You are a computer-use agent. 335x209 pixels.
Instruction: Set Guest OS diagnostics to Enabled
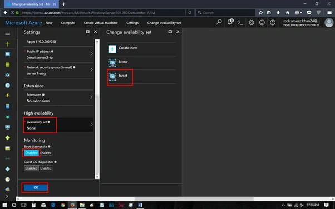click(46, 168)
